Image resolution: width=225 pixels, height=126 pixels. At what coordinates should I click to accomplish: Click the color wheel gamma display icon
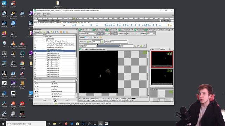point(109,34)
